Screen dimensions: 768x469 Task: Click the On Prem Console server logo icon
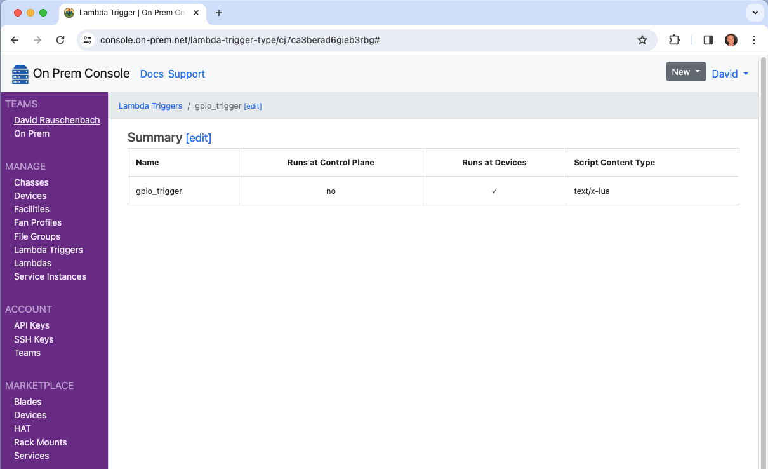(x=20, y=74)
